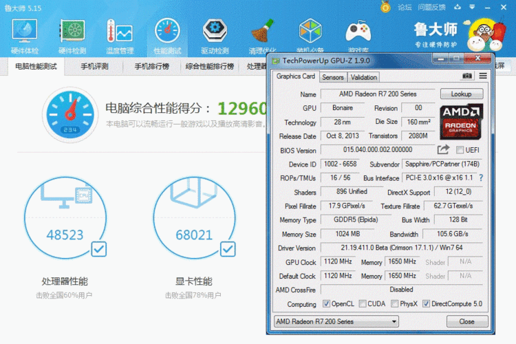The height and width of the screenshot is (344, 516).
Task: Click the BIOS export share icon
Action: tap(443, 149)
